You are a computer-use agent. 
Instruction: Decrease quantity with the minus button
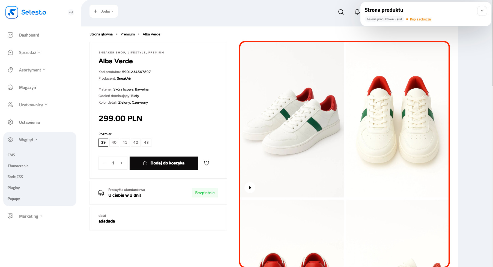coord(104,163)
